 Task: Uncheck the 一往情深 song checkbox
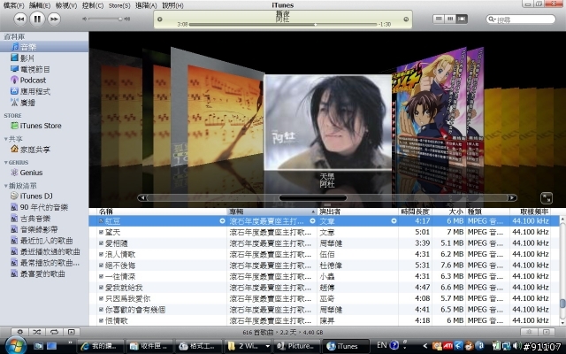pyautogui.click(x=101, y=276)
